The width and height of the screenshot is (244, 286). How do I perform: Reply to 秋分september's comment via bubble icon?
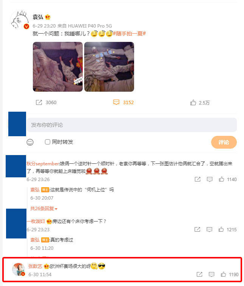pyautogui.click(x=210, y=179)
